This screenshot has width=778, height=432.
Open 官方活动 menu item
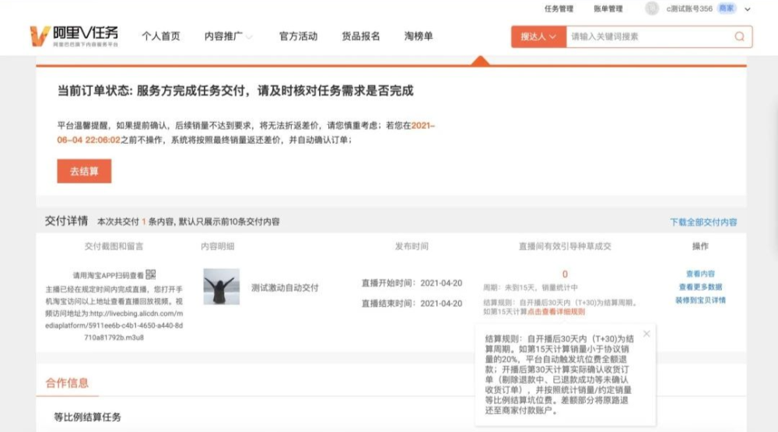[x=298, y=37]
